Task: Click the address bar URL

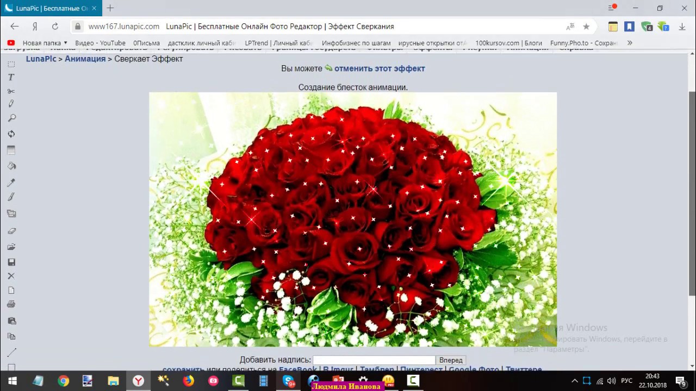Action: point(124,26)
